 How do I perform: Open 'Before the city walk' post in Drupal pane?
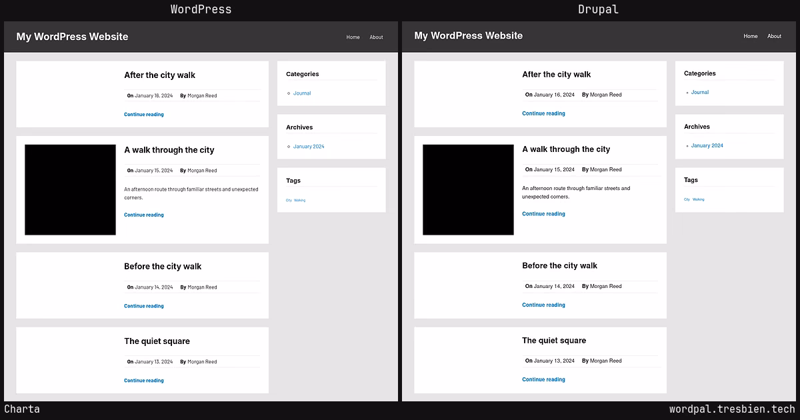click(559, 266)
